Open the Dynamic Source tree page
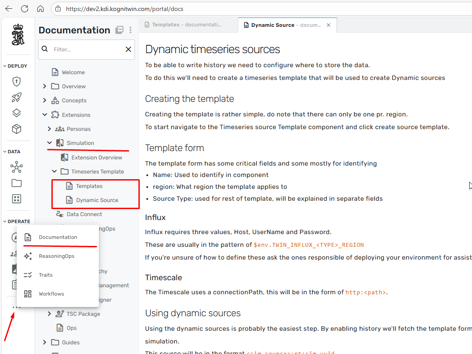This screenshot has width=472, height=354. [x=97, y=200]
